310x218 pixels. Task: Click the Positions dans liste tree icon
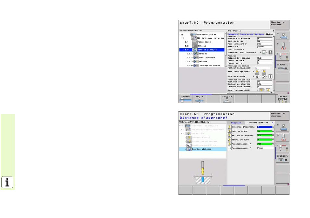[x=189, y=145]
